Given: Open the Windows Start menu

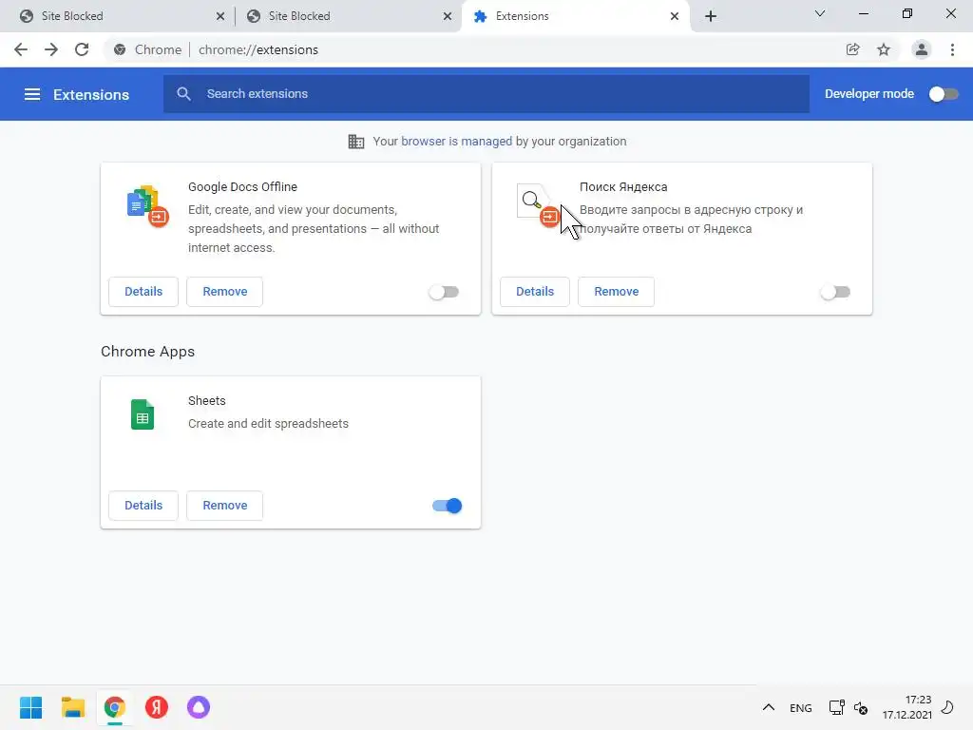Looking at the screenshot, I should (x=31, y=707).
